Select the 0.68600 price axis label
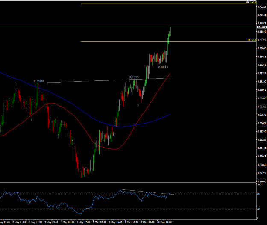 pos(262,115)
